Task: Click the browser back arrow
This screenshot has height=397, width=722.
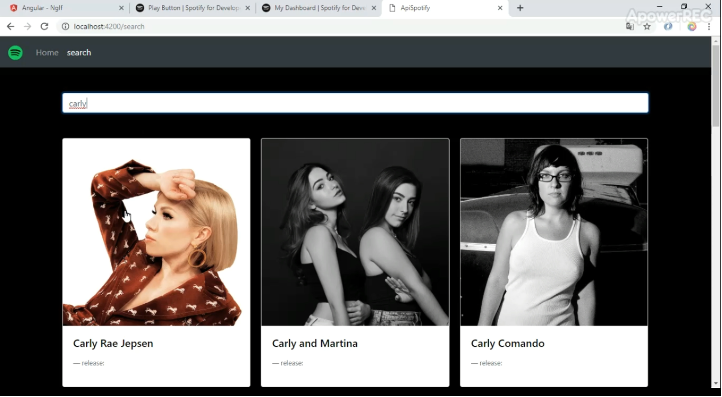Action: pyautogui.click(x=11, y=26)
